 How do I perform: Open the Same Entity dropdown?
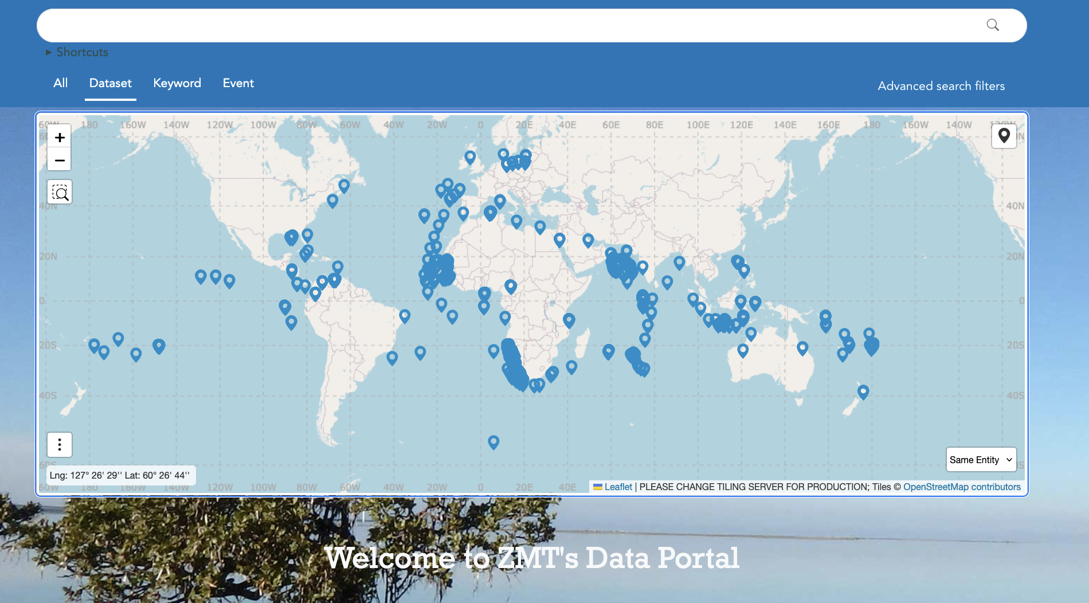tap(981, 460)
